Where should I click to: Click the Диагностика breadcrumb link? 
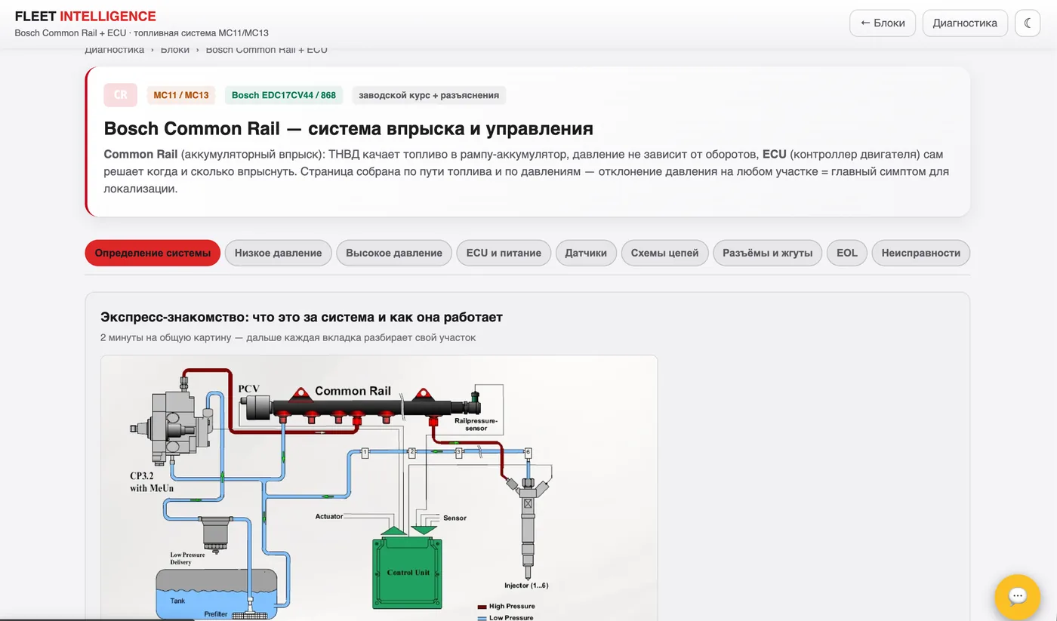[x=114, y=50]
